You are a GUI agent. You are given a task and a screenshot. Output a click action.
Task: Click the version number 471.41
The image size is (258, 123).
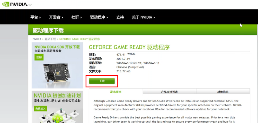tap(121, 55)
